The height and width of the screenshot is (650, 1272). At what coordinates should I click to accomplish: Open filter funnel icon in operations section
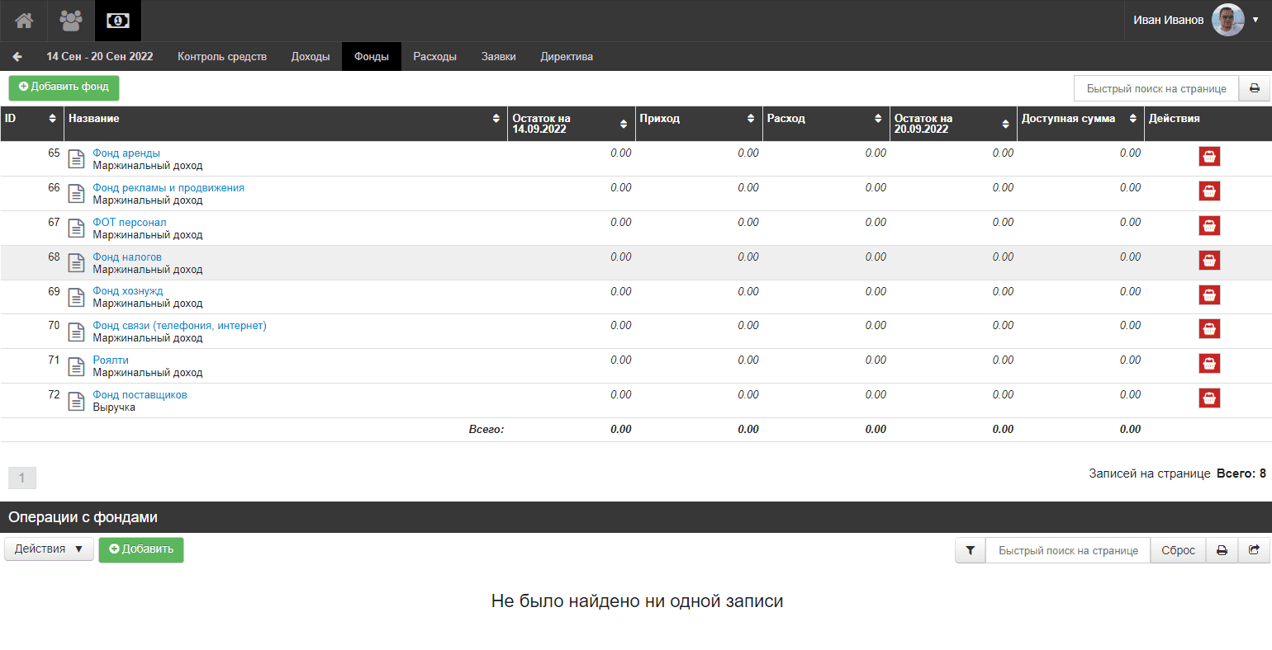pos(971,550)
